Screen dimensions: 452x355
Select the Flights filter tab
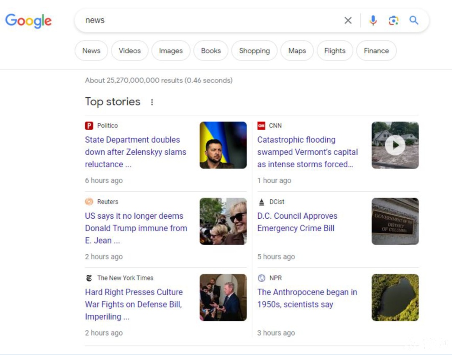(335, 51)
